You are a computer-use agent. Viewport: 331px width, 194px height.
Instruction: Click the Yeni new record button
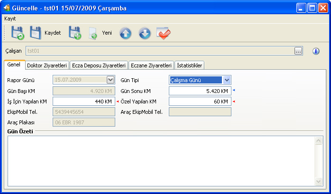[x=101, y=33]
